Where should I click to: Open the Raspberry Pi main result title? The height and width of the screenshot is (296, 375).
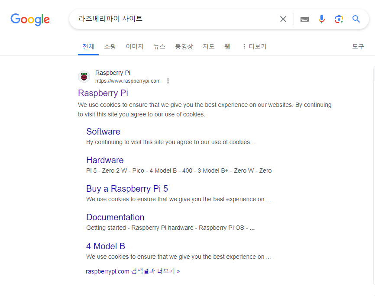click(x=103, y=93)
